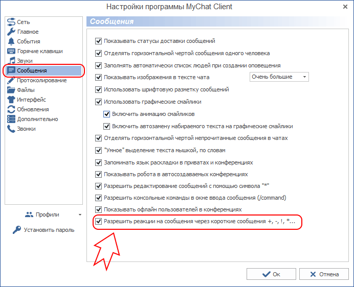This screenshot has width=354, height=287.
Task: Expand the Профили dropdown arrow
Action: click(x=80, y=214)
